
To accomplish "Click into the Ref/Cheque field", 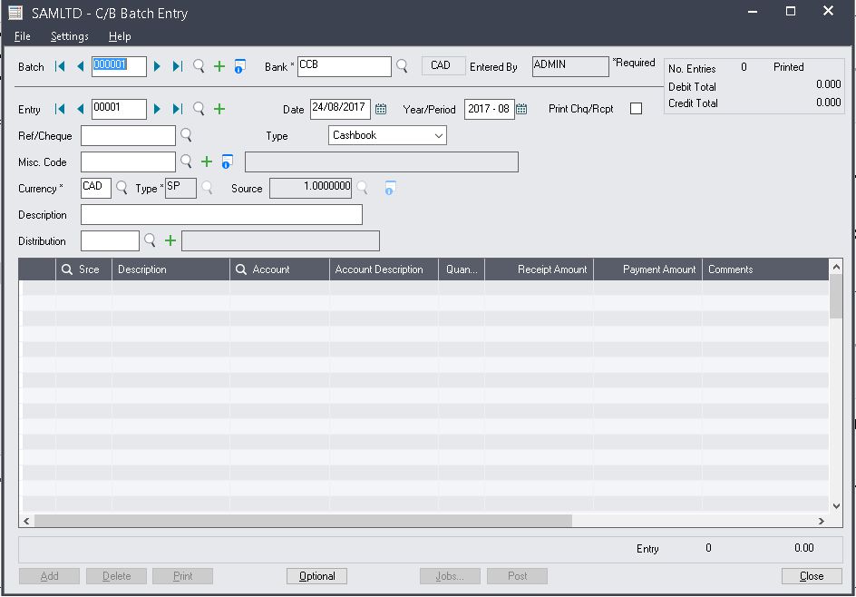I will pyautogui.click(x=128, y=135).
